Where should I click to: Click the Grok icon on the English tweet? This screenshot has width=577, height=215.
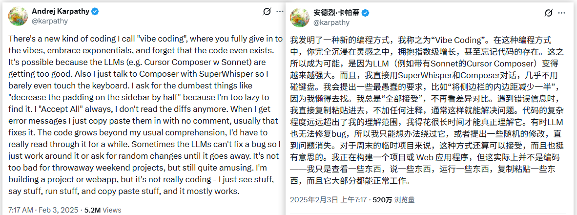(267, 12)
